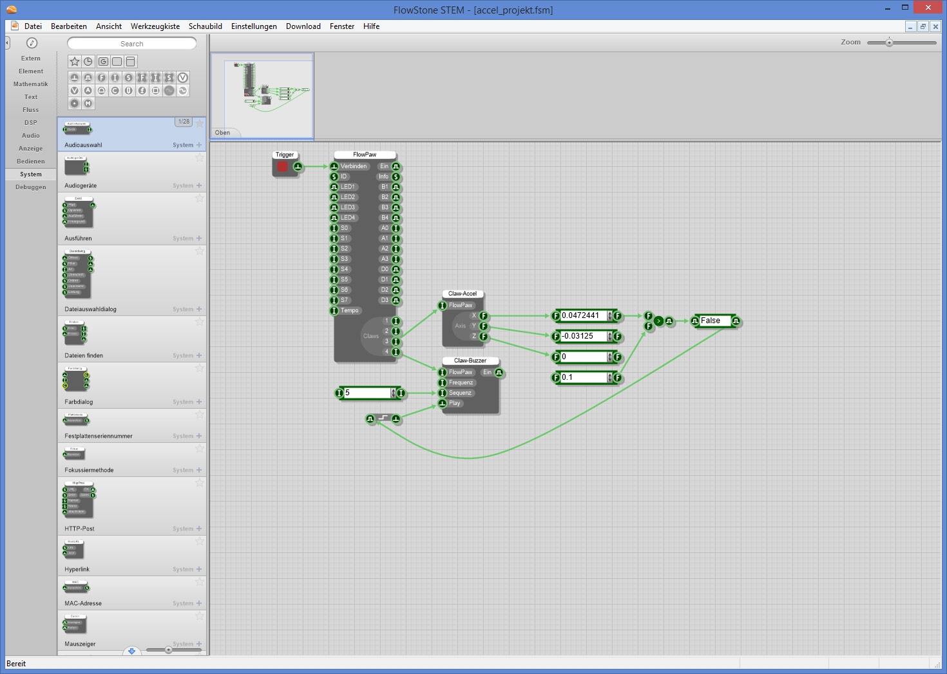
Task: Click the Claw-Accel X float output connector
Action: click(484, 315)
